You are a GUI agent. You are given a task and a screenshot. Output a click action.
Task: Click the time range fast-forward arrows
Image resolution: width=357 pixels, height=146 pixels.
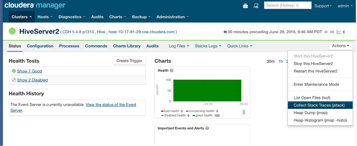click(326, 32)
